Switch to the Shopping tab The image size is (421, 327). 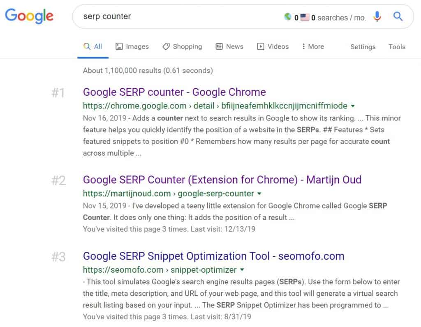pyautogui.click(x=182, y=46)
